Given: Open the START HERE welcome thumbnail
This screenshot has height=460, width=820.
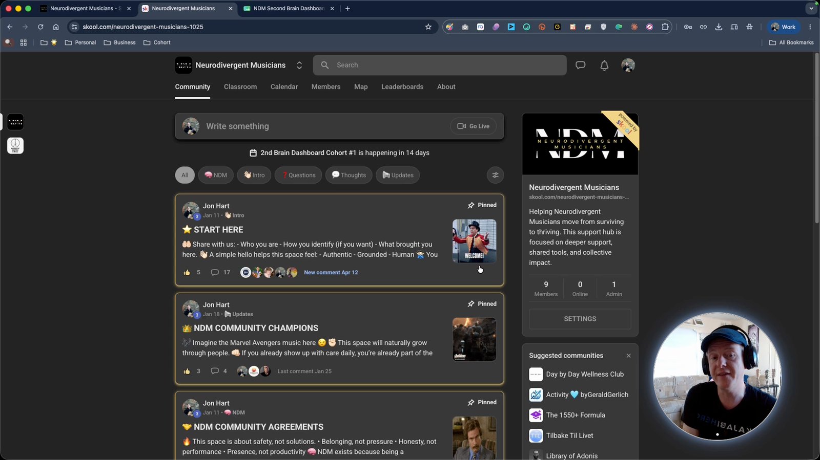Looking at the screenshot, I should pyautogui.click(x=475, y=241).
